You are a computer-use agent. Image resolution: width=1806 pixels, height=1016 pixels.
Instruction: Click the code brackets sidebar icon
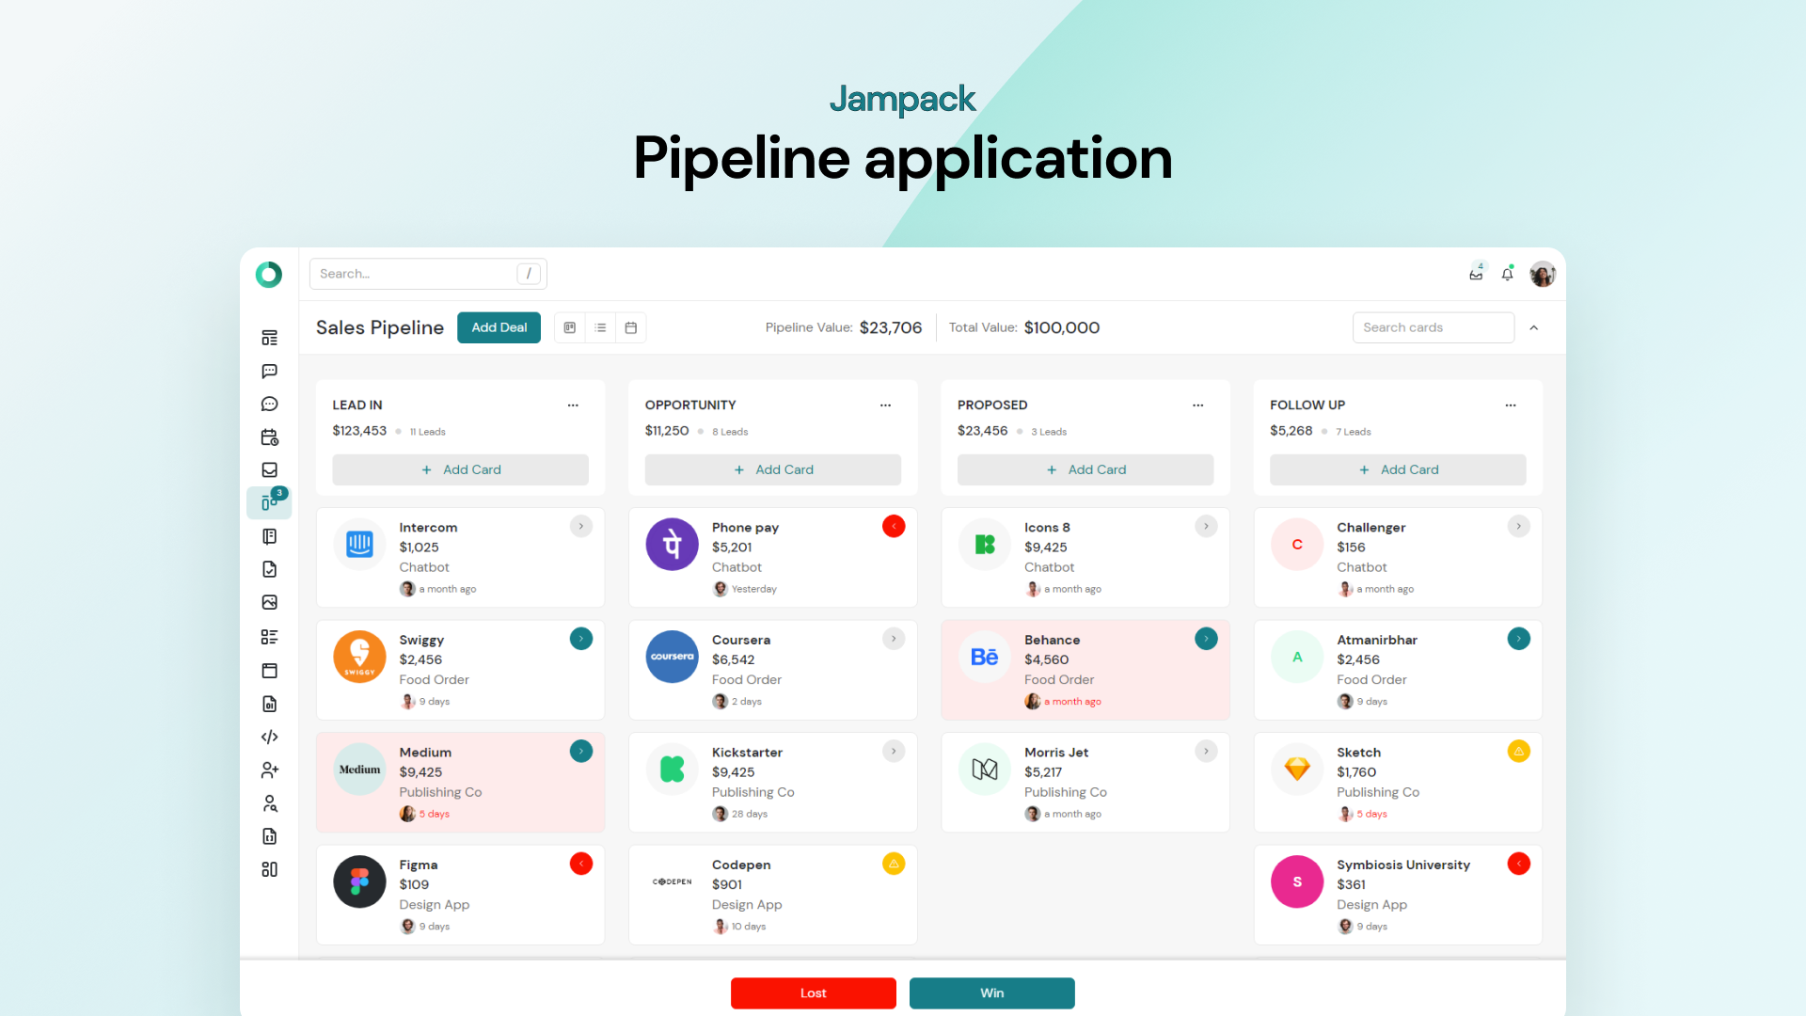(x=269, y=737)
